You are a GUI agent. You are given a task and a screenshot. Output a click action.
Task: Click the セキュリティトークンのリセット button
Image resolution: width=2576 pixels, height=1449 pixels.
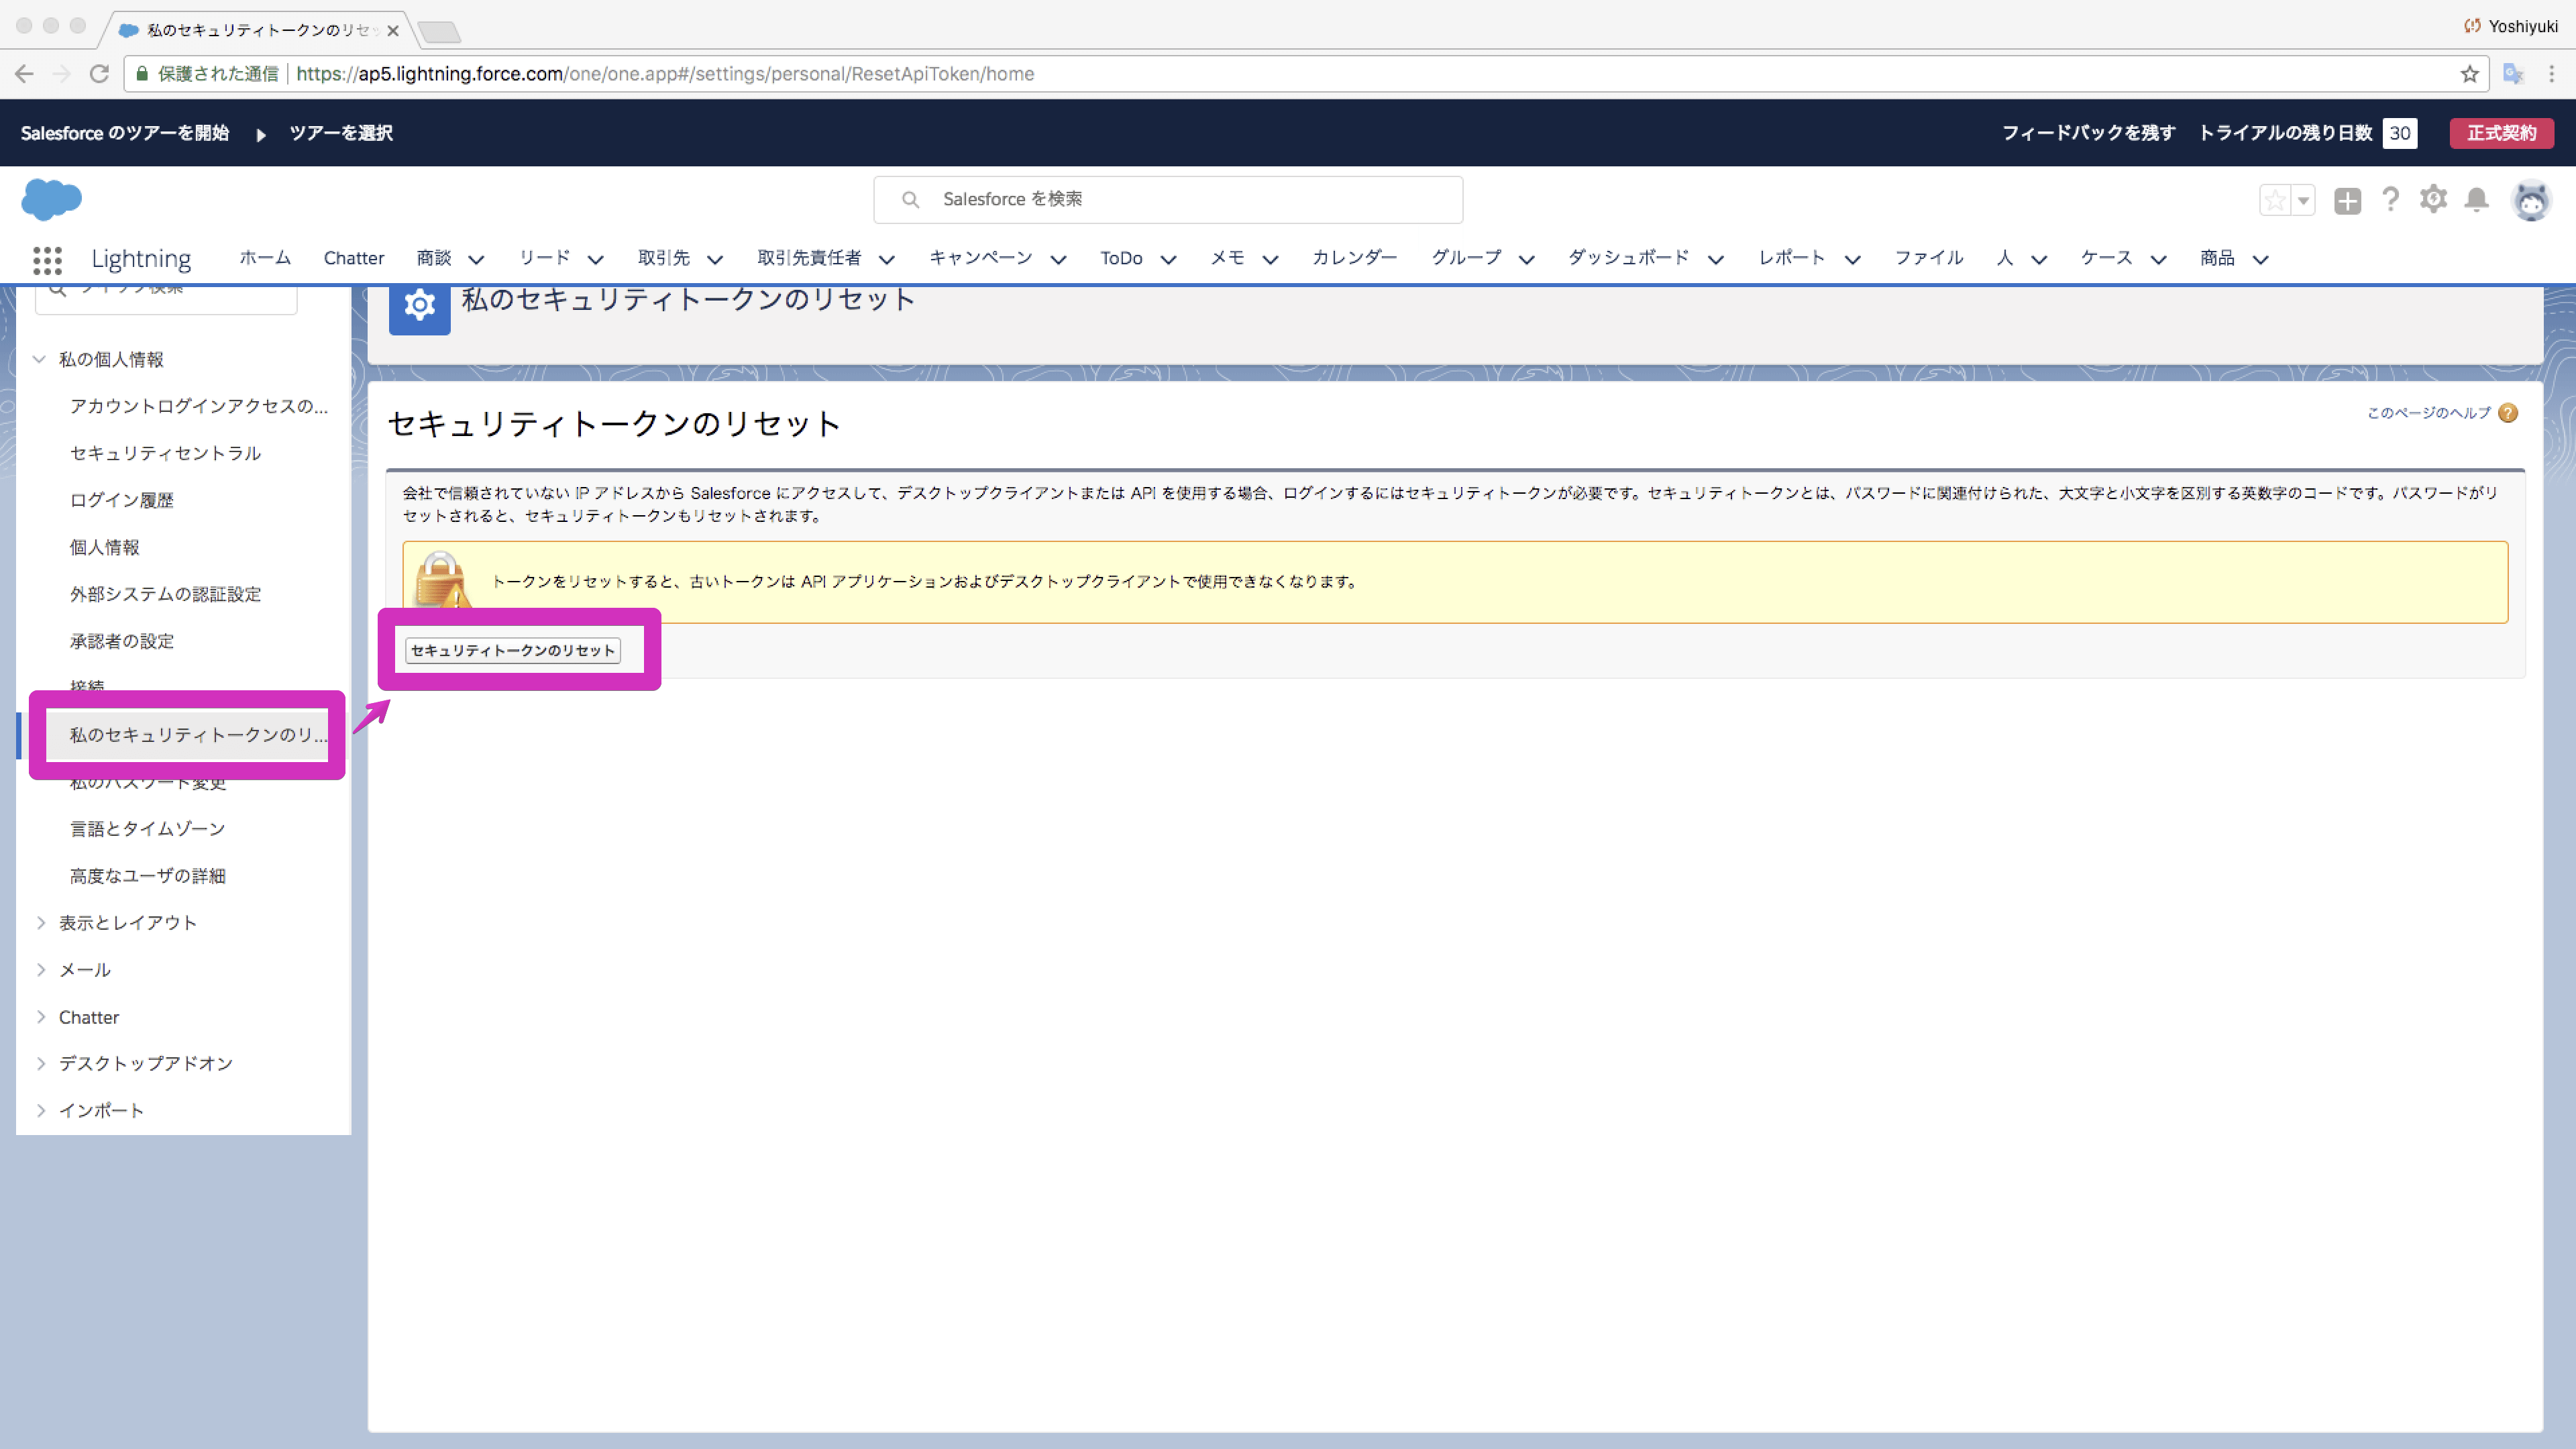[512, 650]
